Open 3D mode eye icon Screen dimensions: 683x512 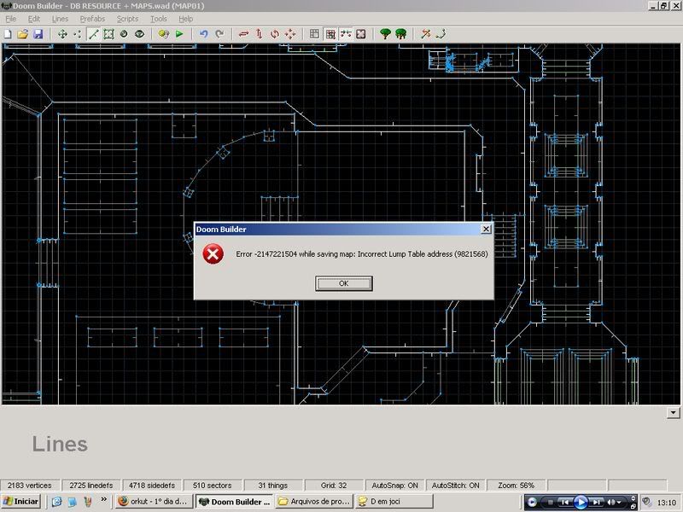[139, 34]
